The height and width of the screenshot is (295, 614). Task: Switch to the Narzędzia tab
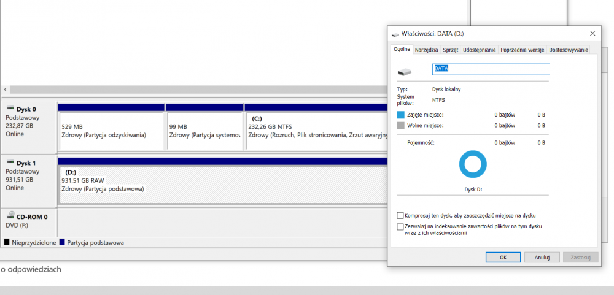tap(426, 50)
